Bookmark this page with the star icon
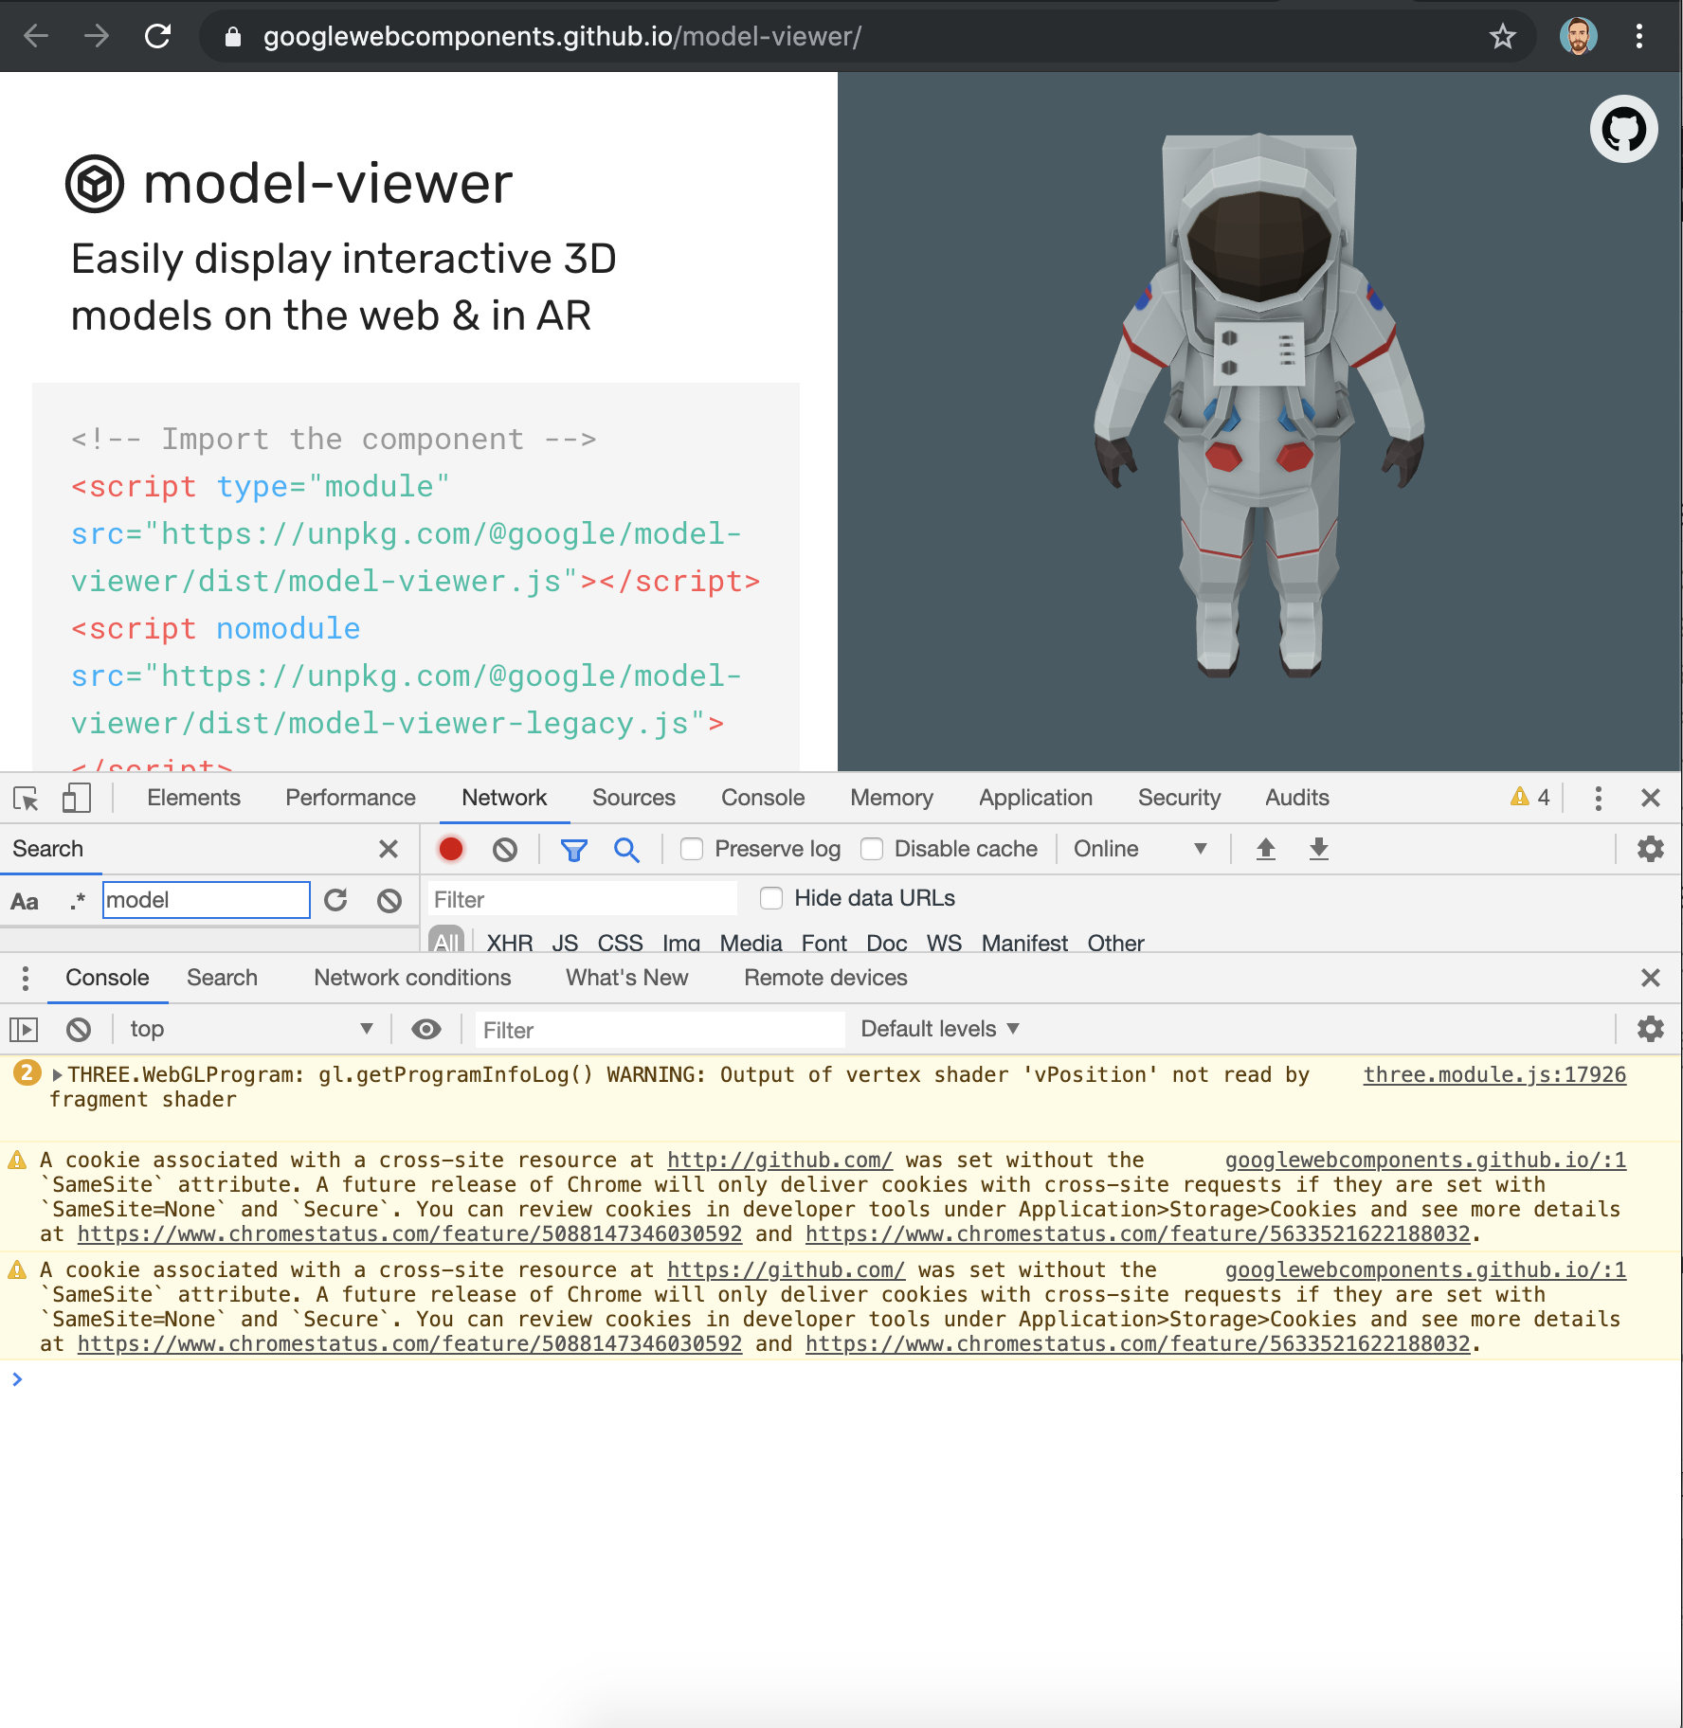 click(x=1502, y=37)
